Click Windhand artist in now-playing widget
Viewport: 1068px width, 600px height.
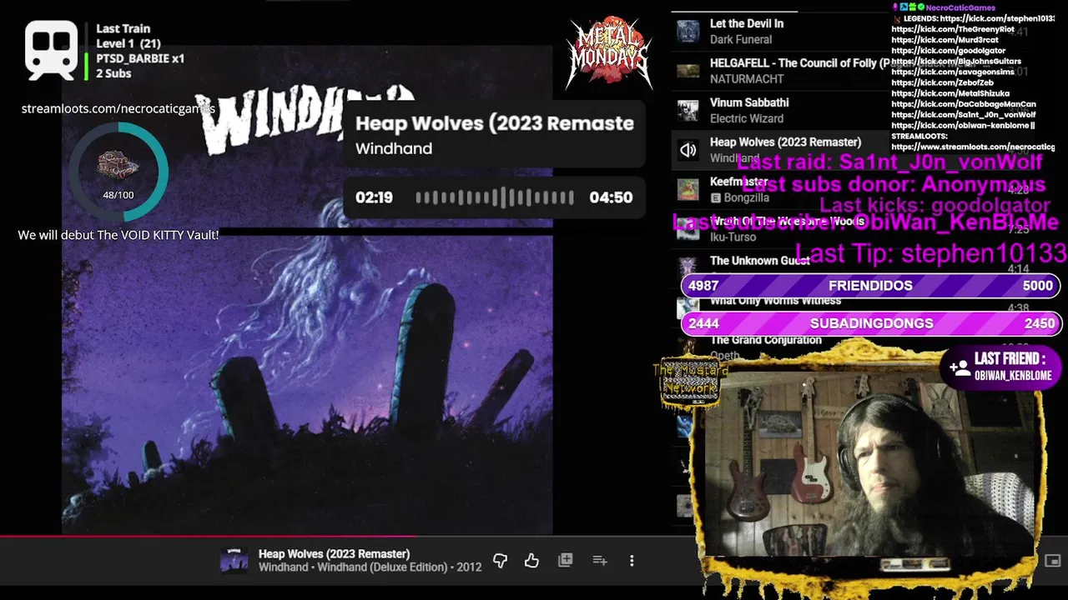[394, 149]
